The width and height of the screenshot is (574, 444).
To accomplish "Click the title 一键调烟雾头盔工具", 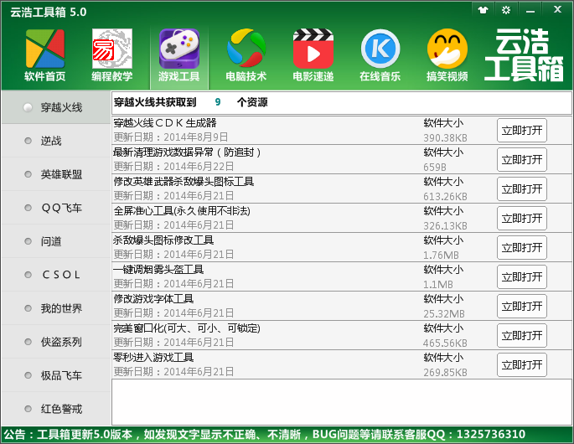I will click(x=158, y=270).
